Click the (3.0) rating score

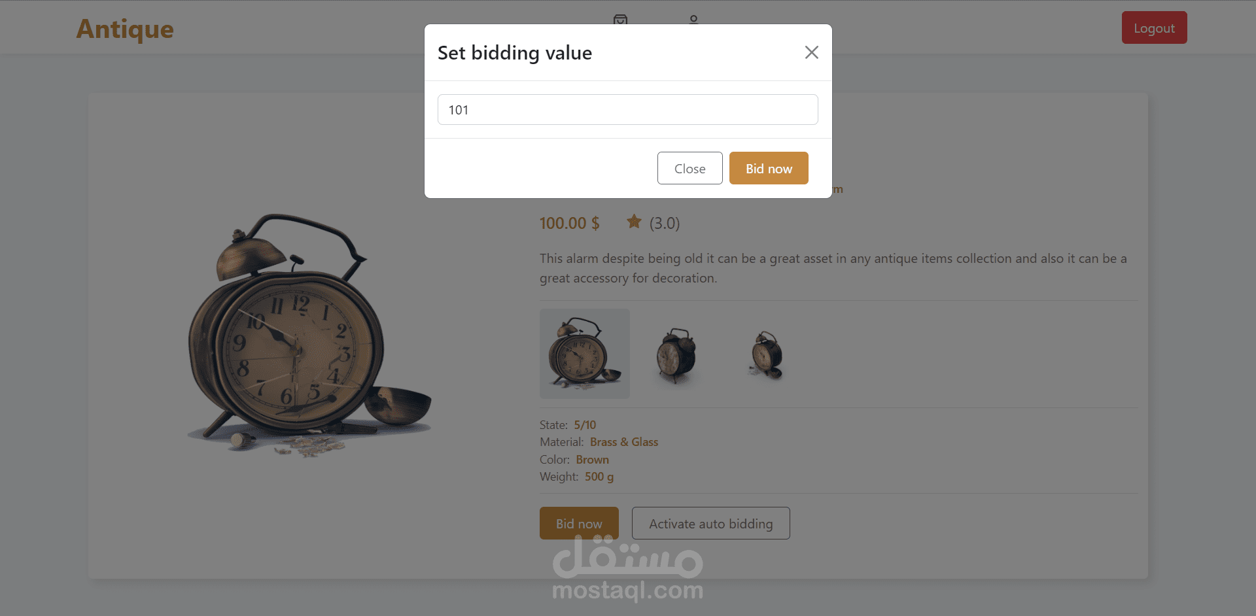(665, 223)
